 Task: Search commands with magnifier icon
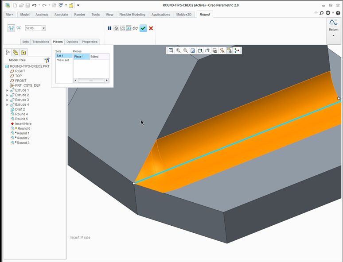(x=321, y=13)
